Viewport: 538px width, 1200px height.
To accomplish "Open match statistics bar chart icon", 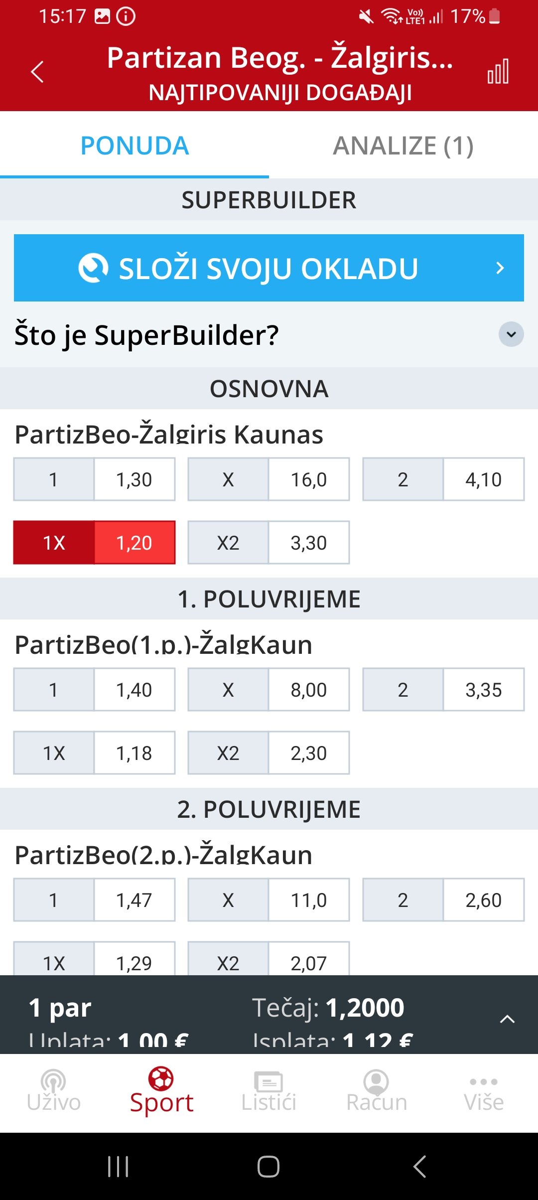I will coord(498,71).
